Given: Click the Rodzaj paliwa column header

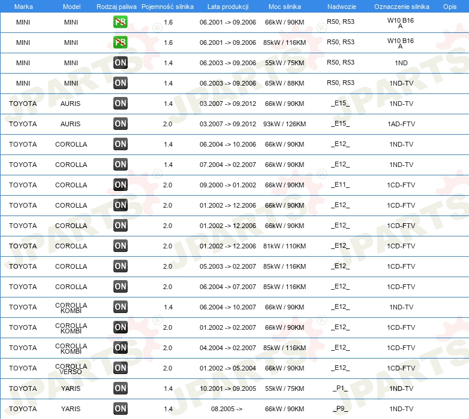Looking at the screenshot, I should tap(116, 7).
